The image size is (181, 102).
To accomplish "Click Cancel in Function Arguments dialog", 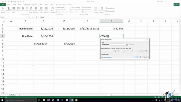I will [145, 57].
